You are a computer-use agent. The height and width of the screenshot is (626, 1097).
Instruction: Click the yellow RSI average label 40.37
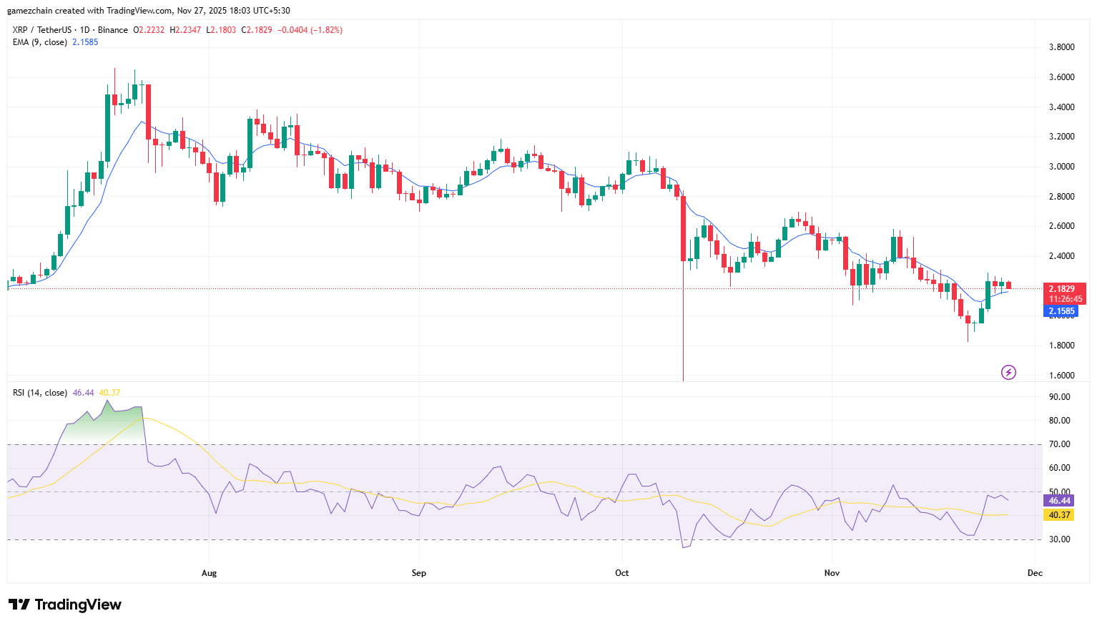coord(1059,515)
